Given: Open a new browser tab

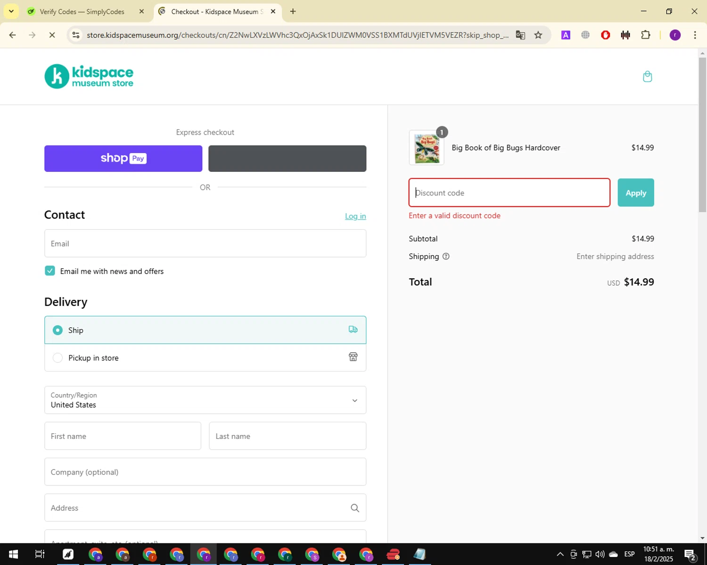Looking at the screenshot, I should [x=293, y=11].
